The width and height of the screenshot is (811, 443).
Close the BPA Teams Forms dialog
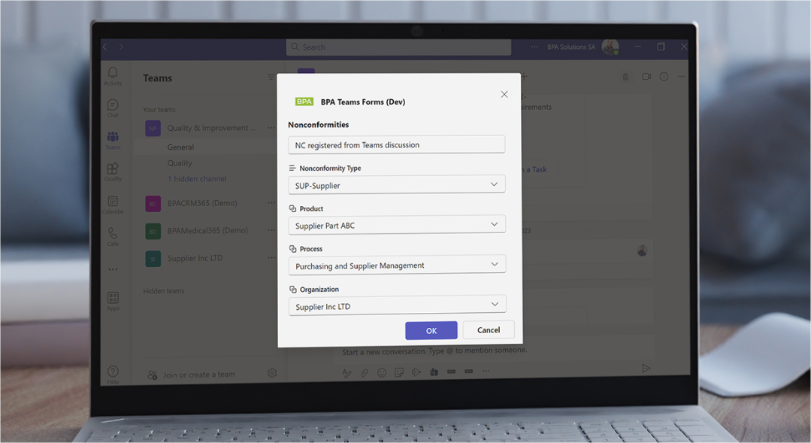tap(504, 94)
